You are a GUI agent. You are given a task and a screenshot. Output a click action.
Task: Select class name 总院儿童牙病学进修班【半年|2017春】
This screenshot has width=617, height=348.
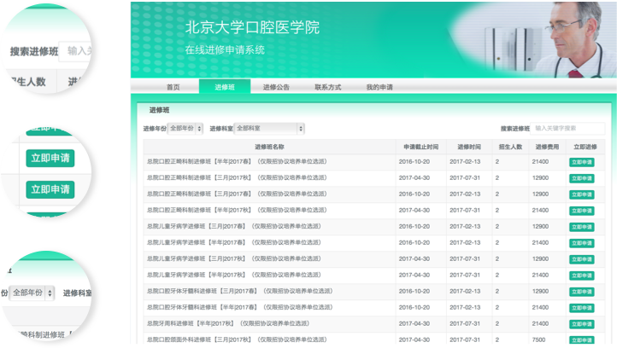pos(234,242)
